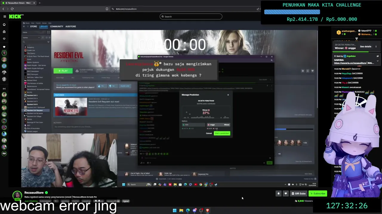This screenshot has width=382, height=214.
Task: View site information icon beside URL
Action: [x=113, y=9]
